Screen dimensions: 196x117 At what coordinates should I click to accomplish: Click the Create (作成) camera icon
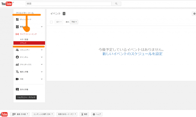tap(17, 79)
